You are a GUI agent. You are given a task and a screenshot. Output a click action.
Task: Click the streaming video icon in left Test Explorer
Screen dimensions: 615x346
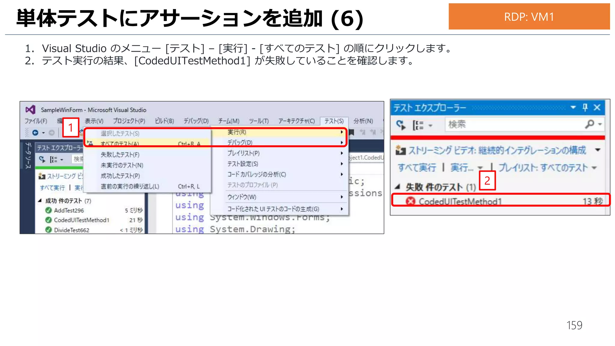42,176
